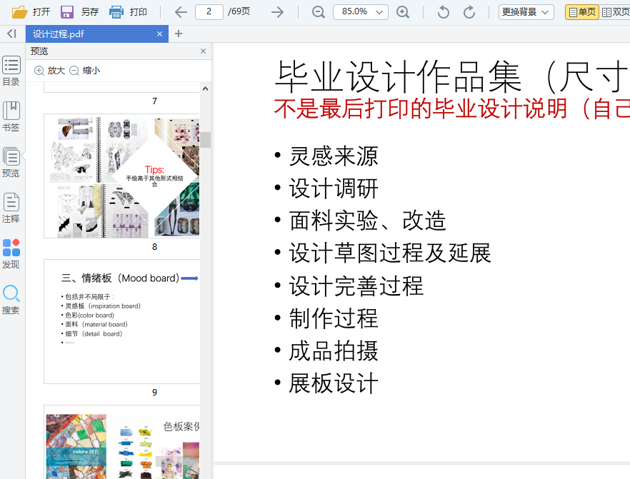Switch to single page (单页) view
The height and width of the screenshot is (479, 630).
click(582, 12)
